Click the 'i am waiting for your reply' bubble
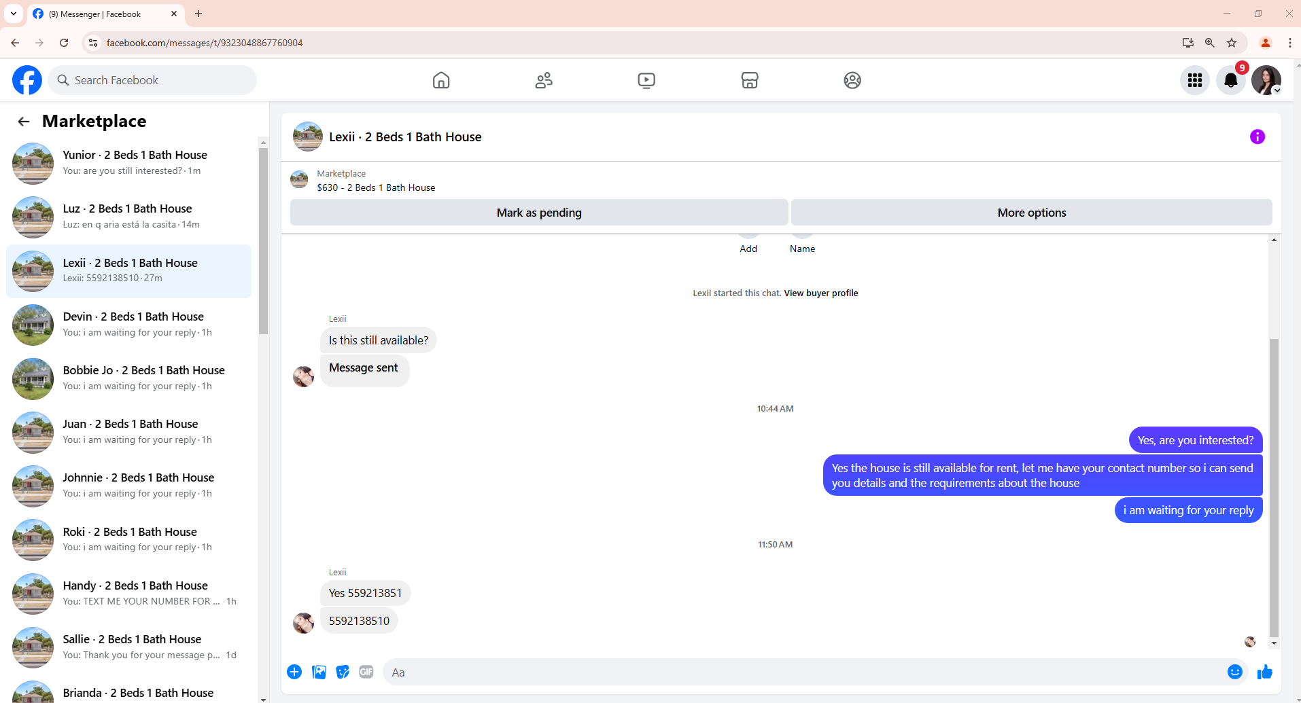The height and width of the screenshot is (703, 1301). 1188,510
